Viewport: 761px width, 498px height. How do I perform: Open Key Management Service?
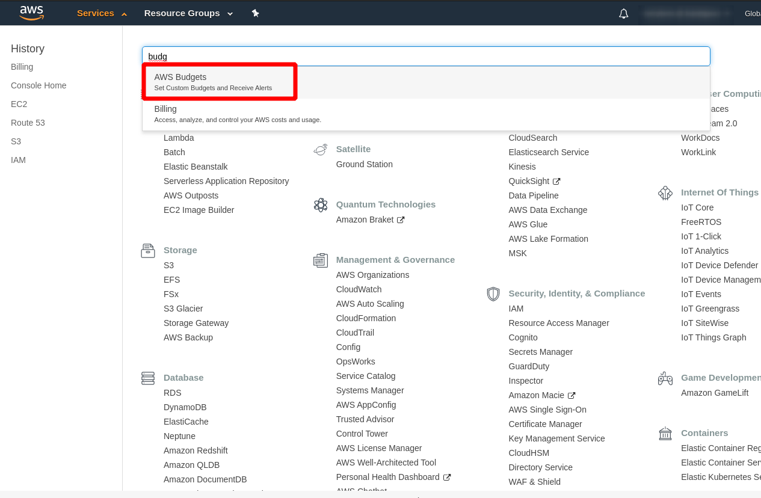(557, 438)
